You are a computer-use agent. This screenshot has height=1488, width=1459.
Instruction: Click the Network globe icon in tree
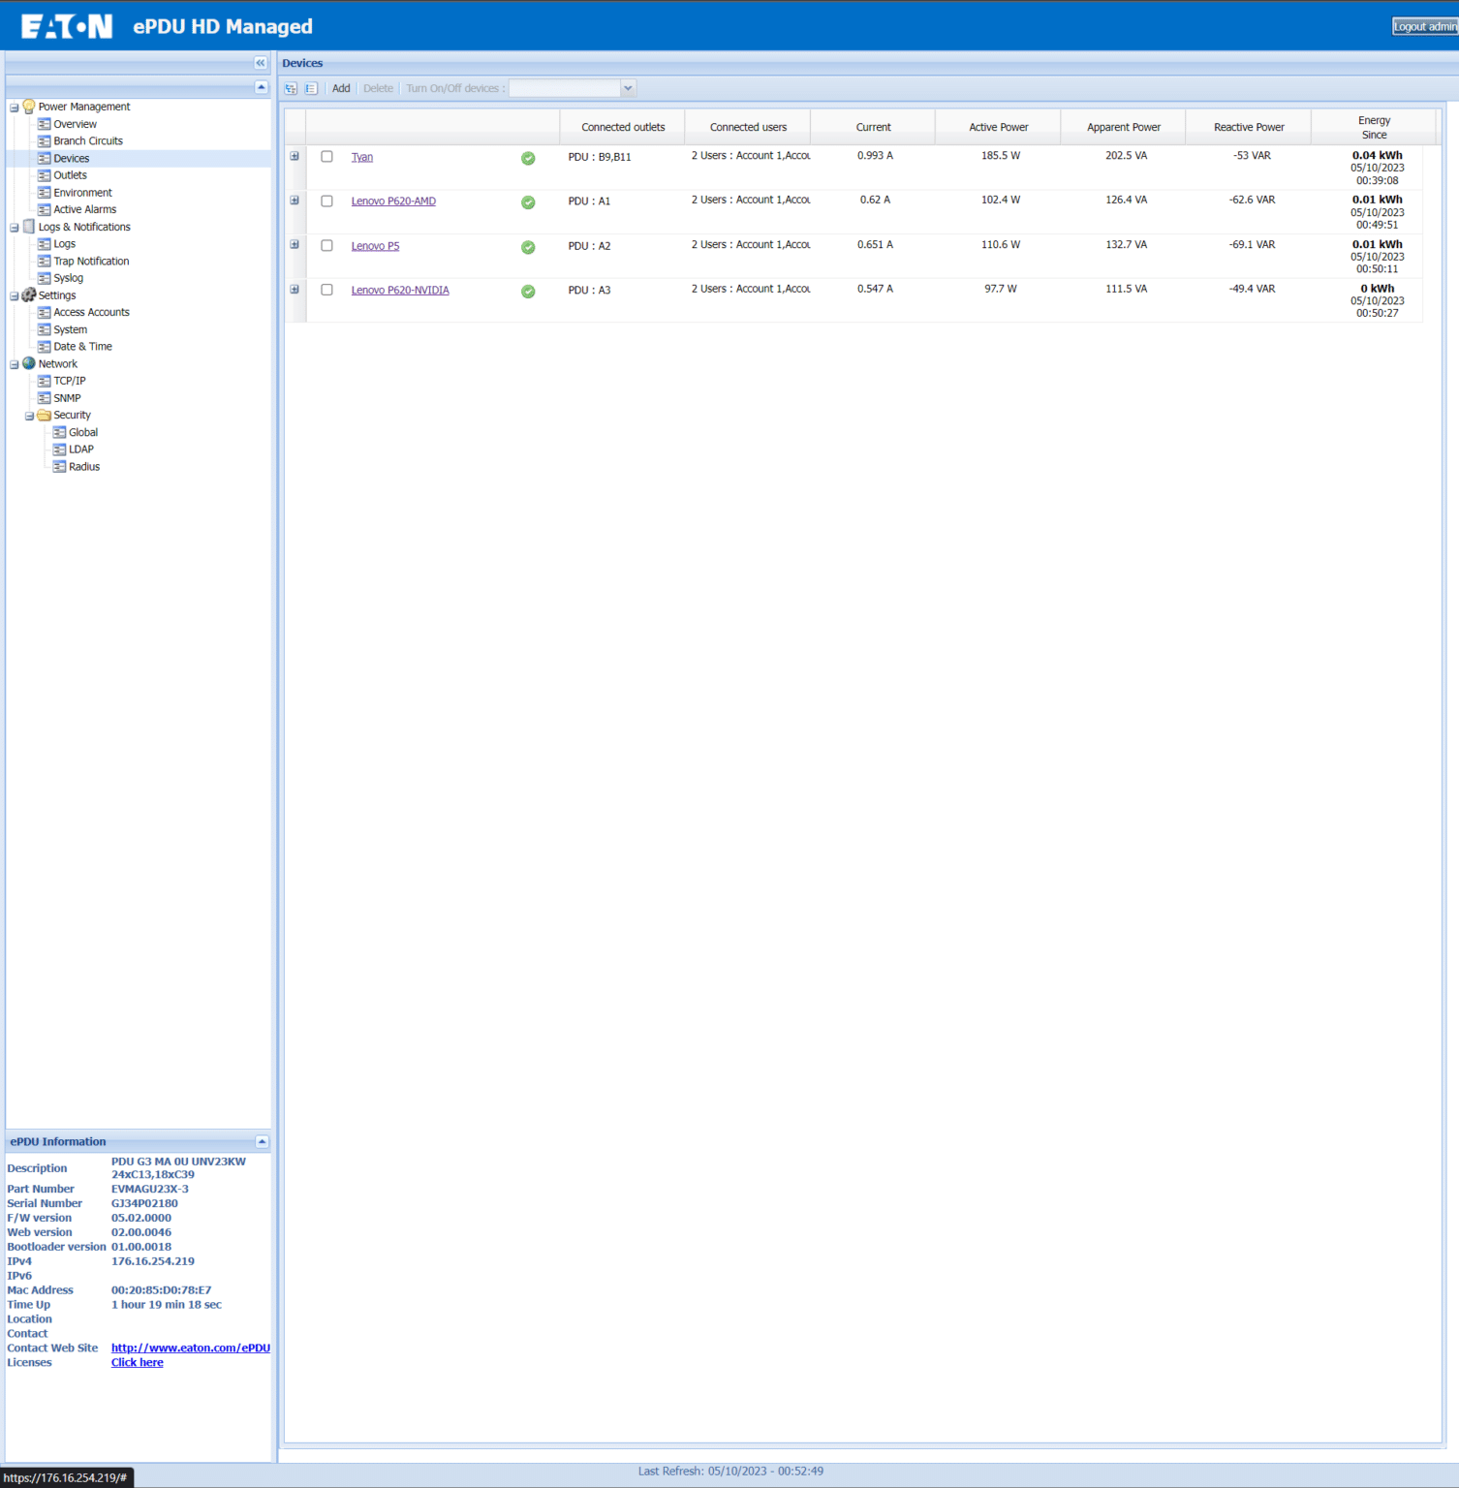coord(29,363)
